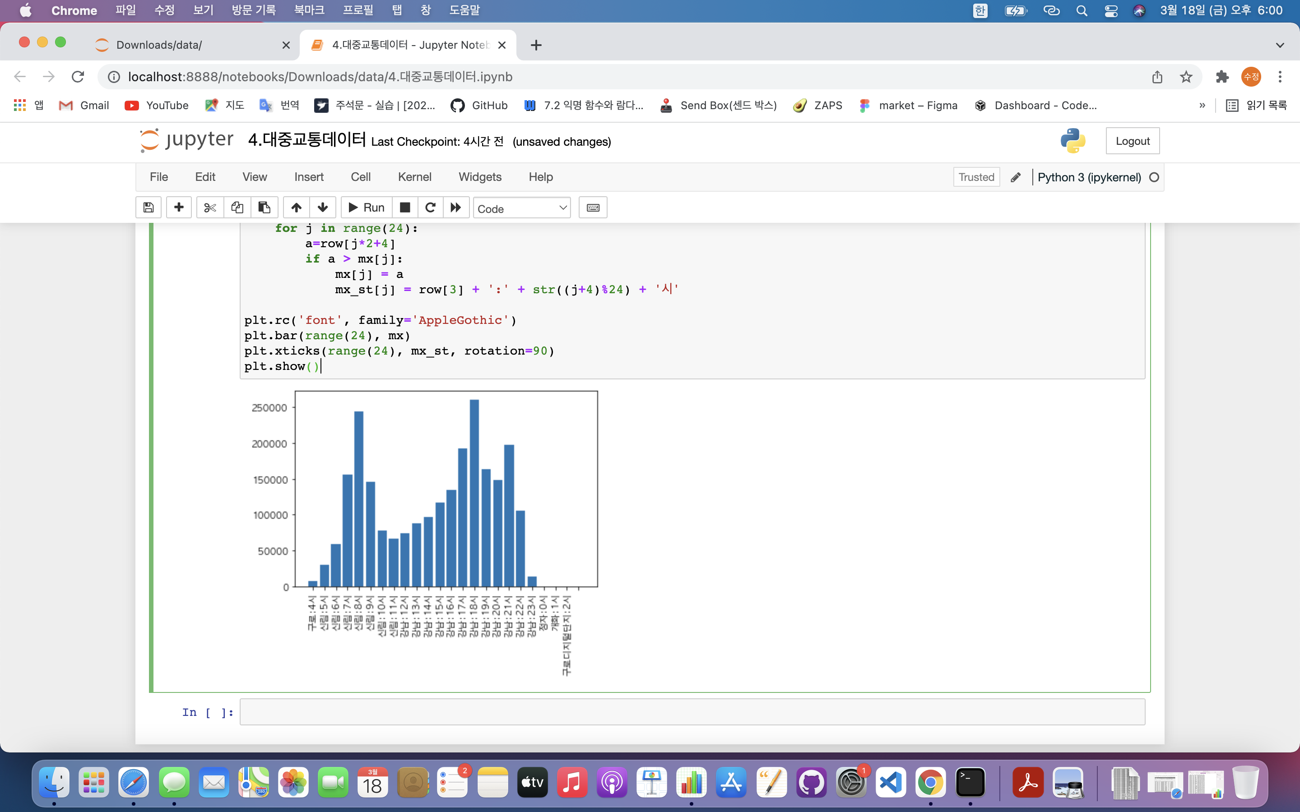Open the command palette keyboard icon
Image resolution: width=1300 pixels, height=812 pixels.
(593, 208)
